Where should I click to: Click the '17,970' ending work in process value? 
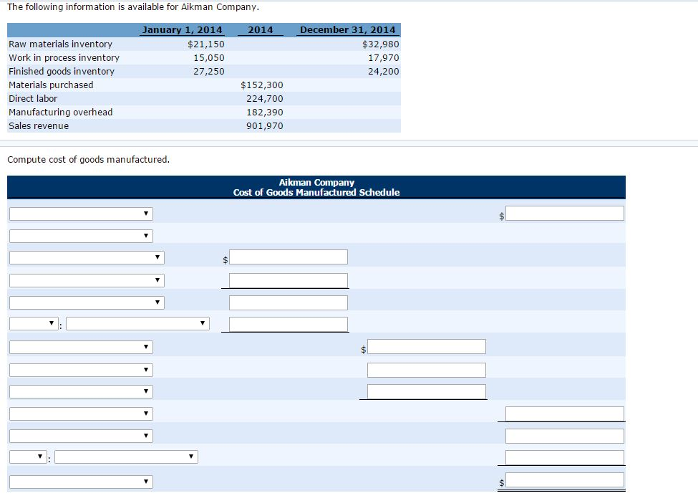click(384, 58)
